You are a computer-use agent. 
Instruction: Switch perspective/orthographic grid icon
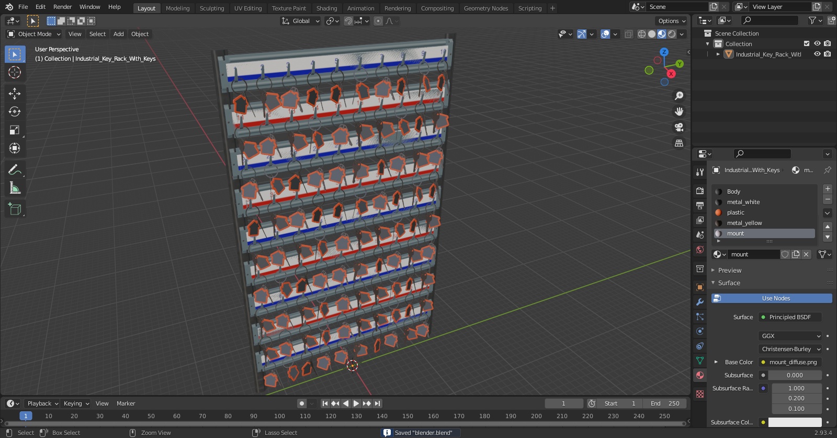pyautogui.click(x=679, y=143)
